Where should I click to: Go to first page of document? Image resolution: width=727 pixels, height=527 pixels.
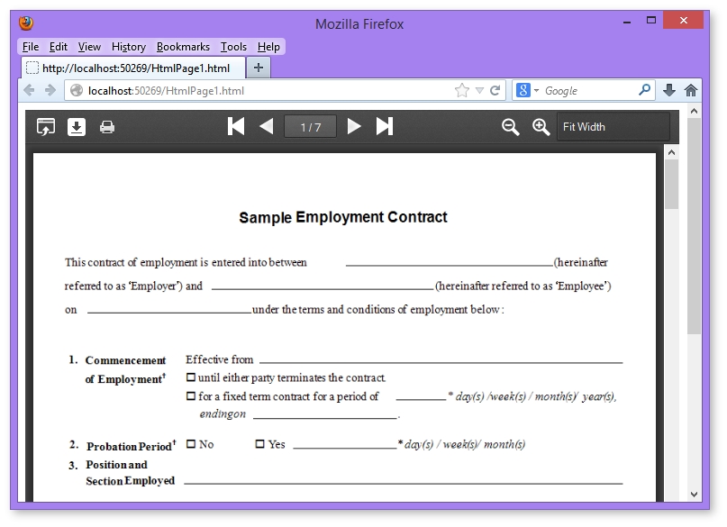tap(236, 126)
